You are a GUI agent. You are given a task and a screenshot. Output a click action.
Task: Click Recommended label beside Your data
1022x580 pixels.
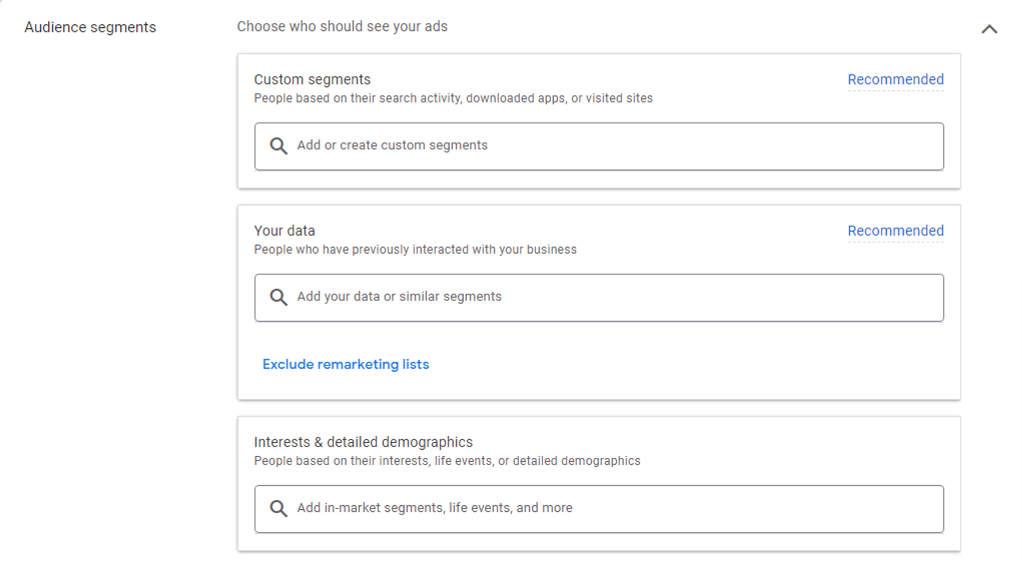click(x=895, y=231)
